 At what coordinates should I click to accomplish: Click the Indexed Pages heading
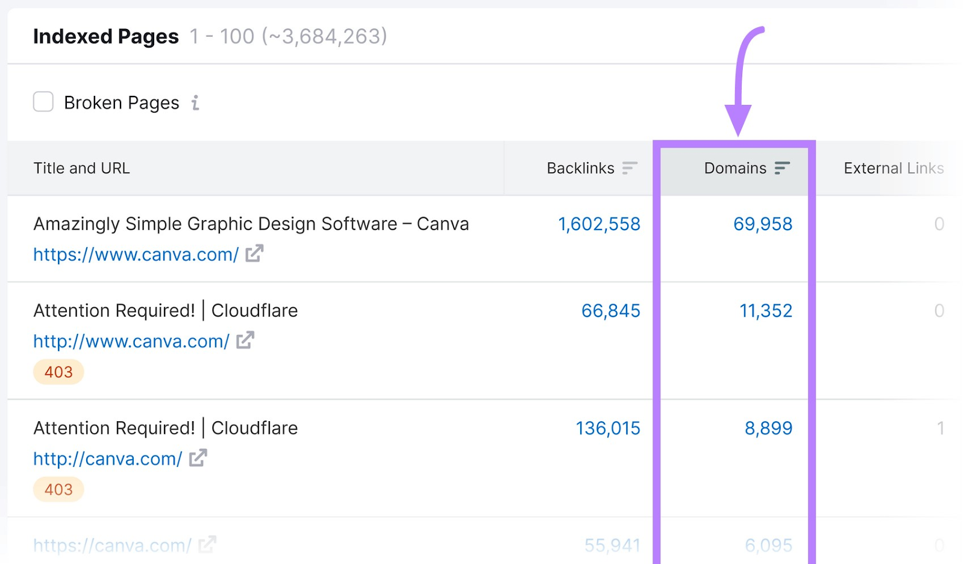click(106, 37)
